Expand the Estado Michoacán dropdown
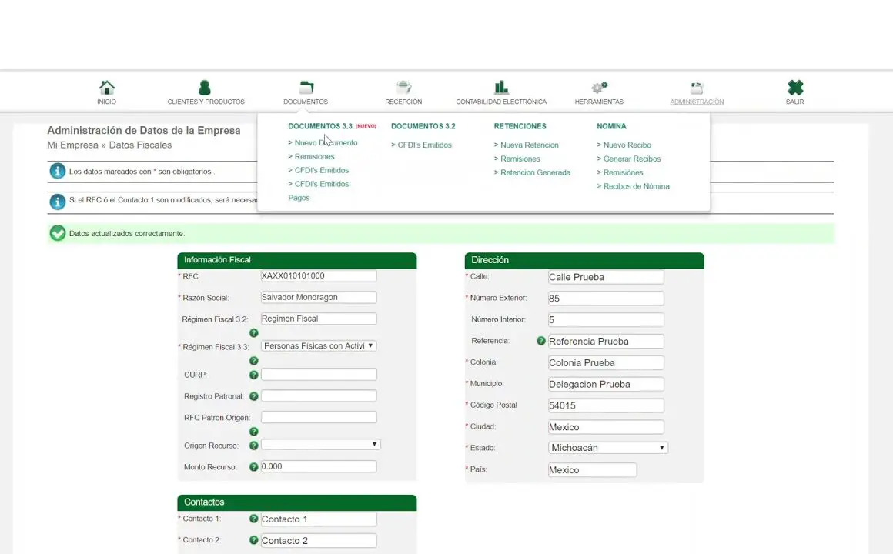893x554 pixels. tap(607, 448)
